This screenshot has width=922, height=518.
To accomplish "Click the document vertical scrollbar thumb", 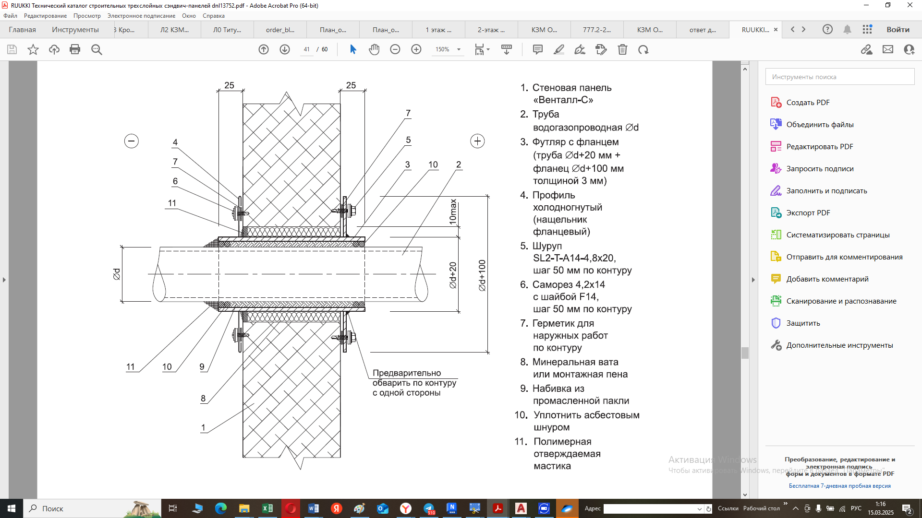I will click(x=745, y=353).
